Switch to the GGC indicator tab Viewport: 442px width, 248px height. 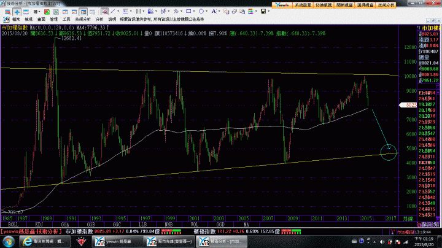pyautogui.click(x=117, y=225)
